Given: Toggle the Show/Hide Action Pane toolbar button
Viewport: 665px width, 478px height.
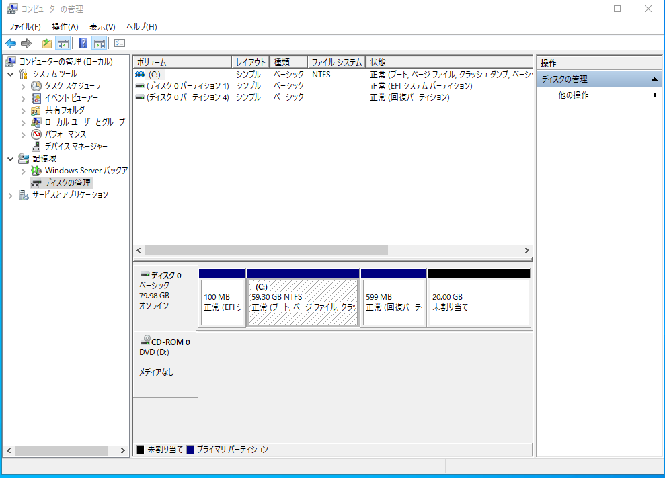Looking at the screenshot, I should [x=100, y=44].
